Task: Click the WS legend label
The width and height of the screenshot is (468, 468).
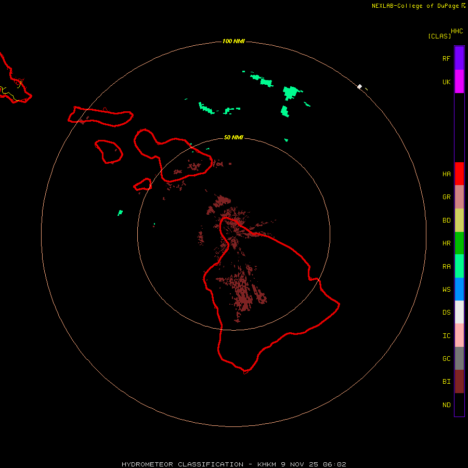Action: point(446,289)
